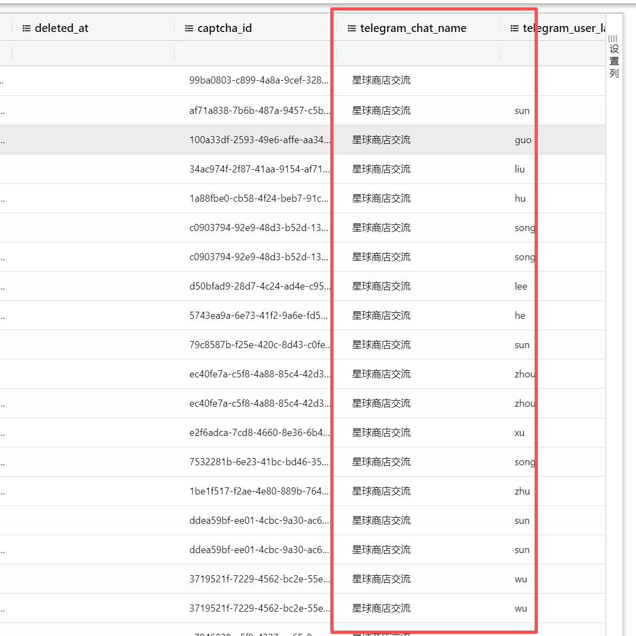Select 星球商店交流 in the guo row
This screenshot has width=636, height=636.
381,139
